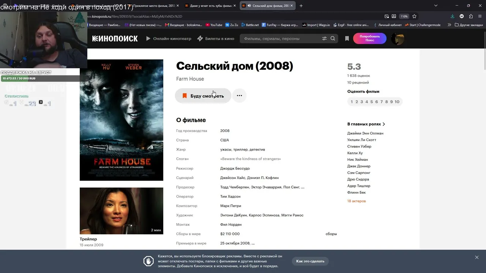The width and height of the screenshot is (486, 273).
Task: Open the сборы link
Action: (331, 234)
